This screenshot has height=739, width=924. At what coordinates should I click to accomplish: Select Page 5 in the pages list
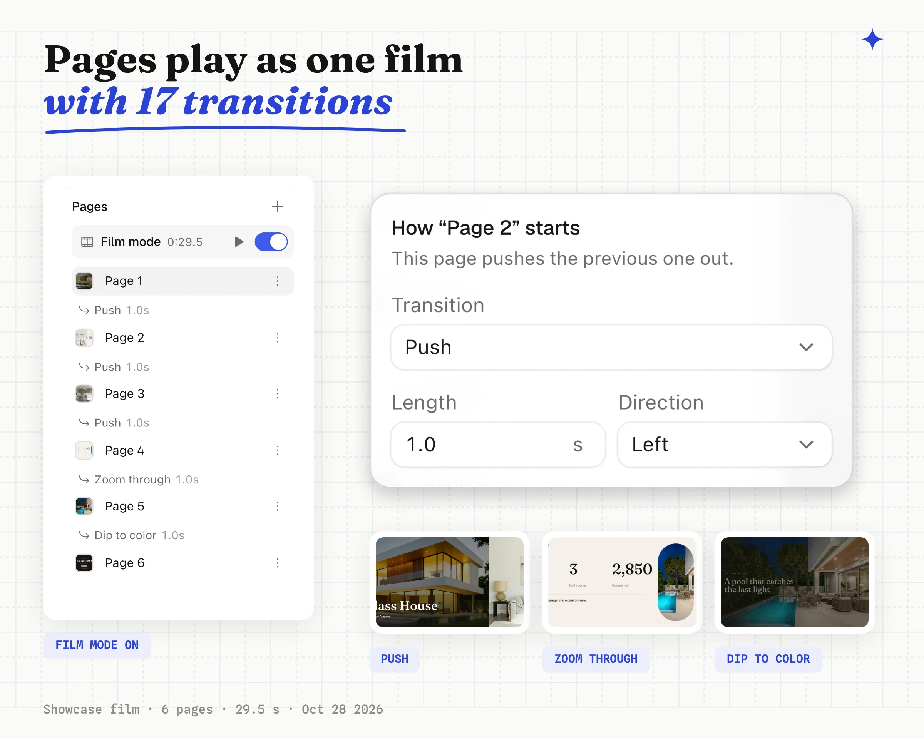click(182, 507)
